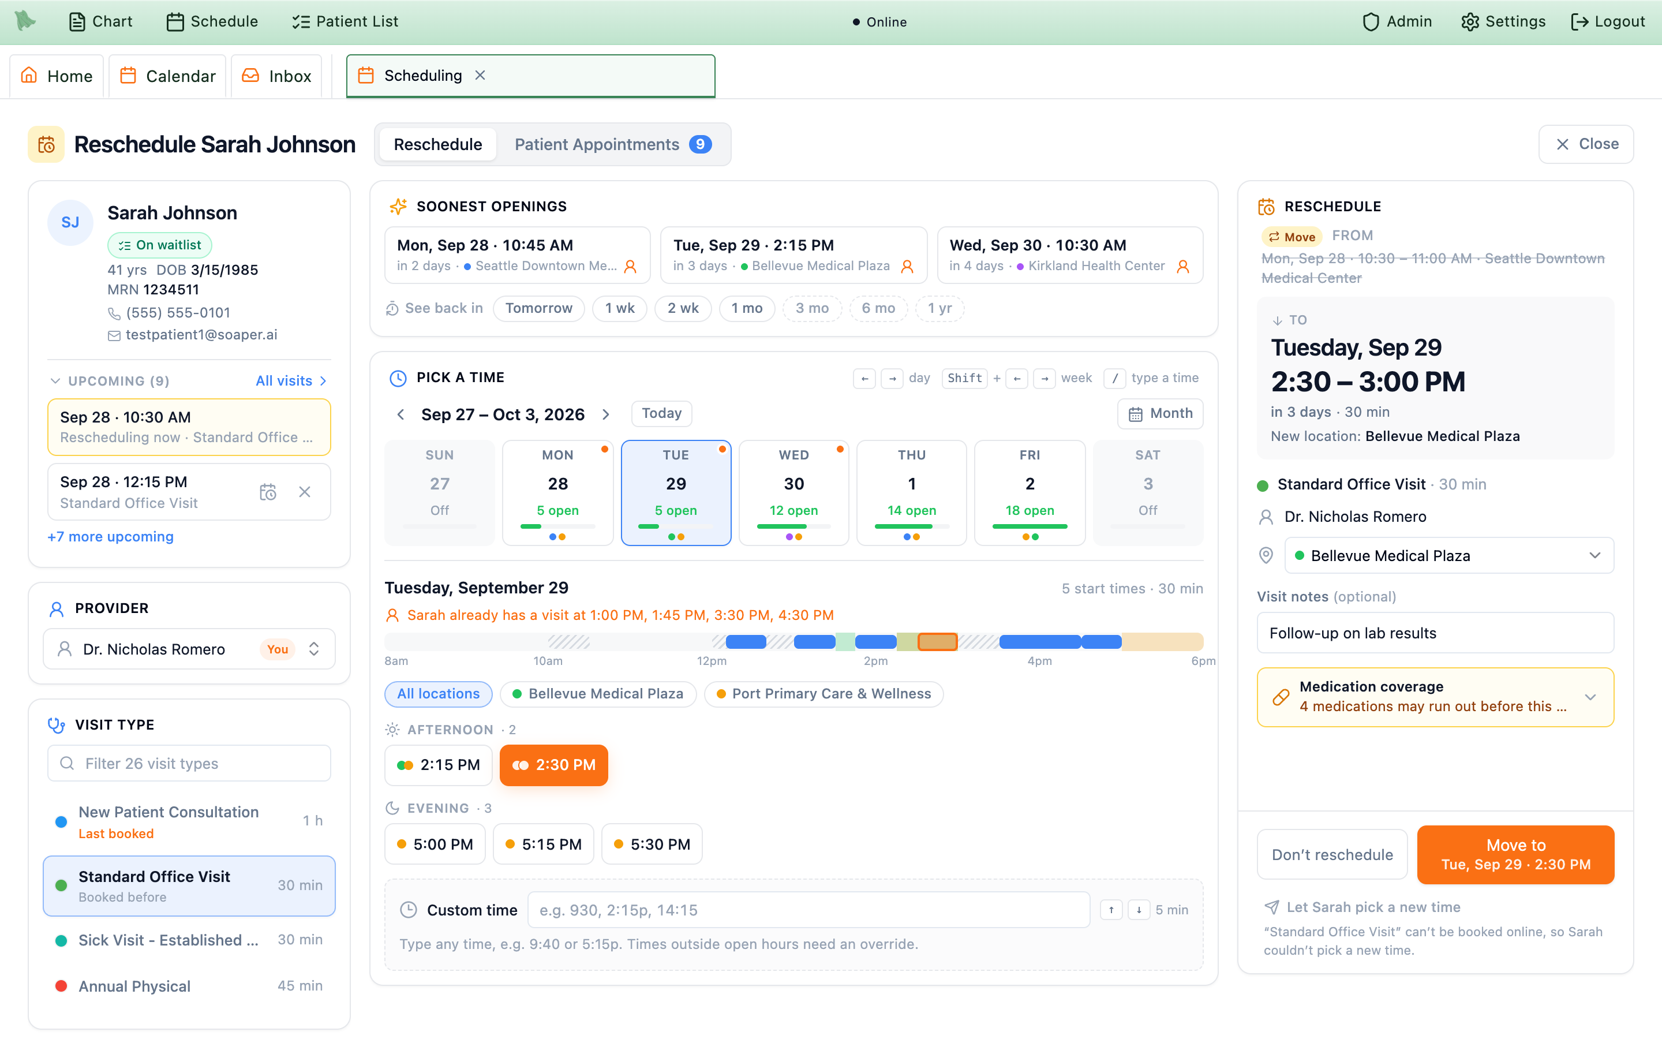Close the Scheduling tab with X icon
The height and width of the screenshot is (1039, 1662).
tap(480, 76)
